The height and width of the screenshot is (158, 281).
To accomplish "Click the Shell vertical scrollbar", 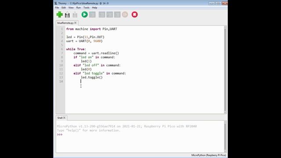I will [225, 136].
